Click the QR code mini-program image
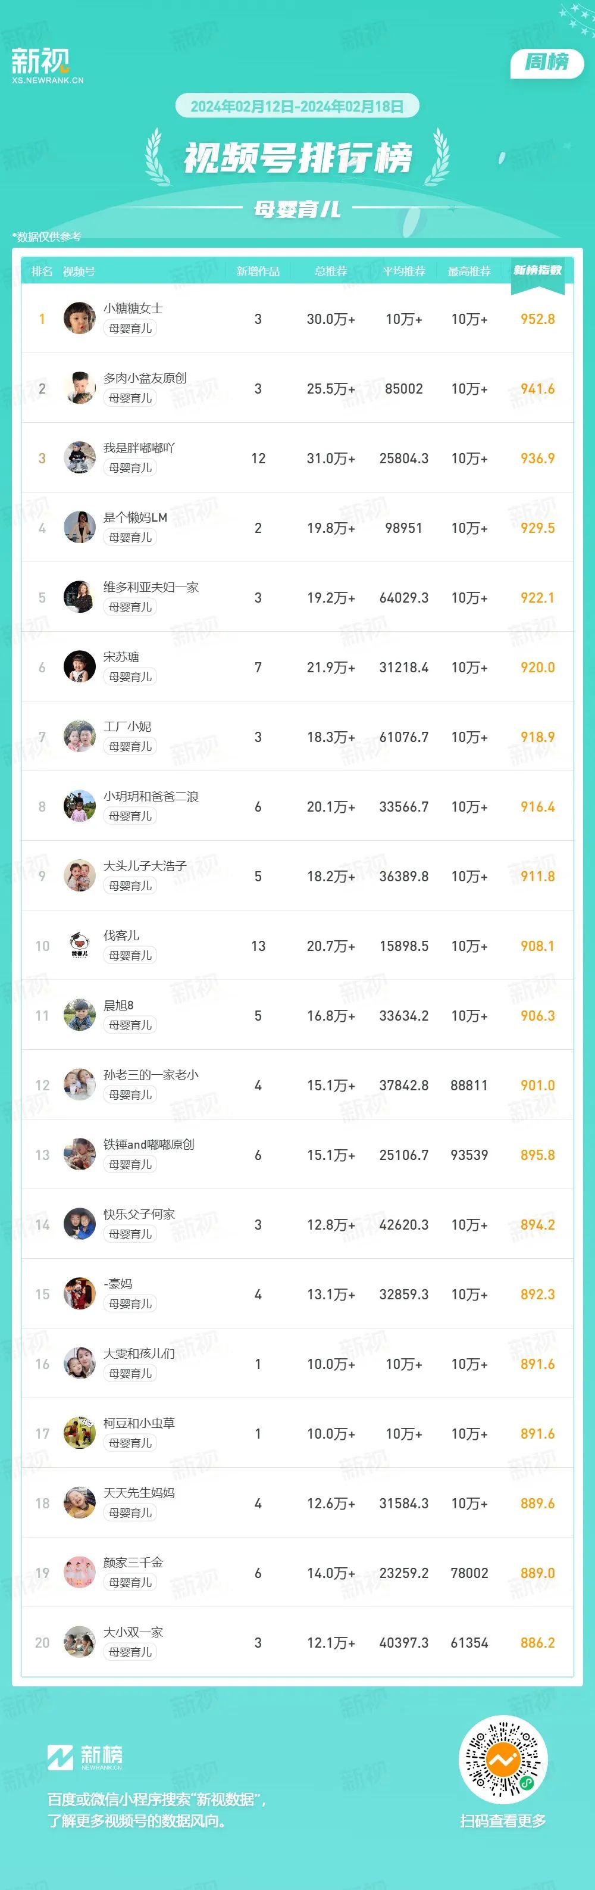The height and width of the screenshot is (1890, 595). click(x=503, y=1760)
